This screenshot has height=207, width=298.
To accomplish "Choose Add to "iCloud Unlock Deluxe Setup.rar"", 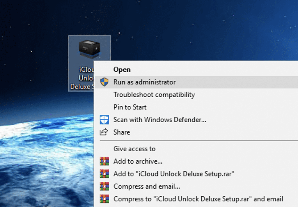I will click(174, 174).
